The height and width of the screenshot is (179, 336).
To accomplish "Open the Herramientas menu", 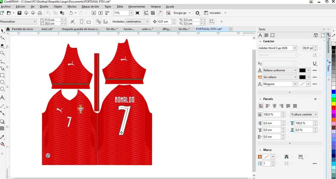I will [137, 7].
